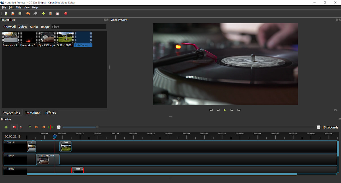Screen dimensions: 341x183
Task: Click the timeline zoom slider handle
Action: [97, 127]
